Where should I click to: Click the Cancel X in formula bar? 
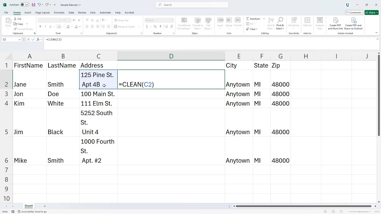[28, 40]
